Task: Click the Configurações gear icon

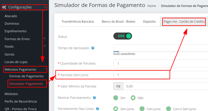Action: [x=4, y=7]
